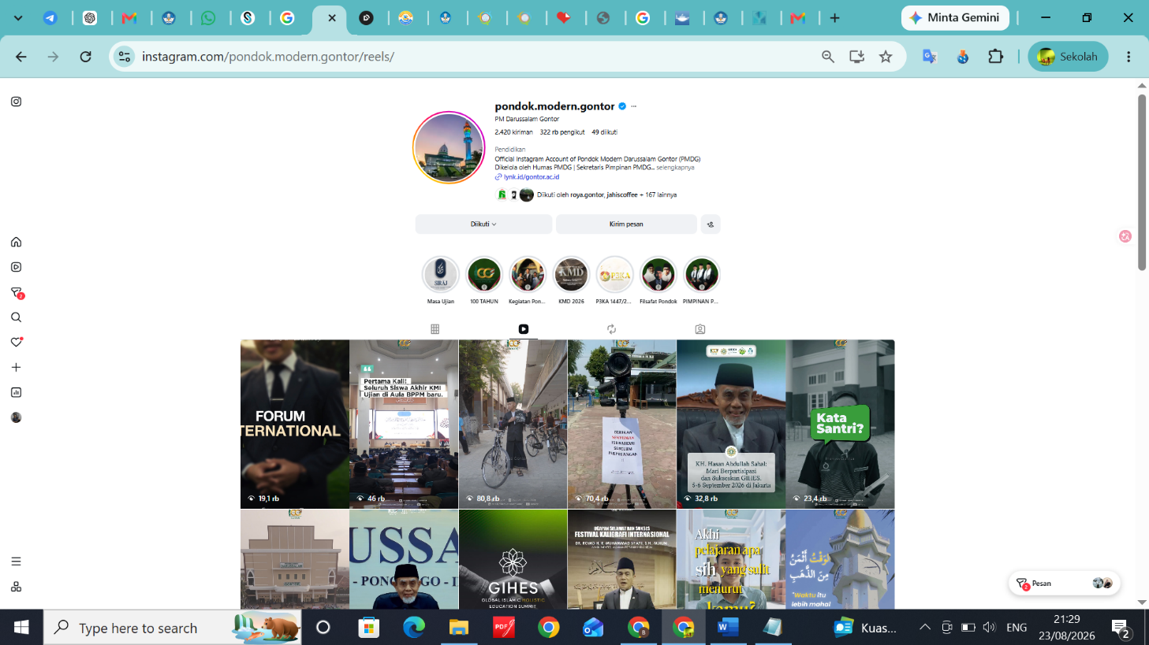Click the Chrome address bar URL
The image size is (1149, 645).
pos(268,57)
